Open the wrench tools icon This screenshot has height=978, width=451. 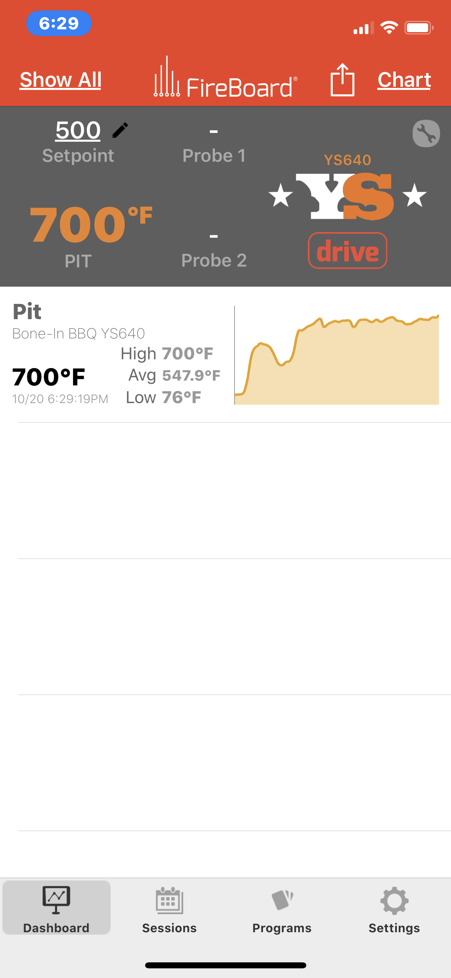(426, 134)
